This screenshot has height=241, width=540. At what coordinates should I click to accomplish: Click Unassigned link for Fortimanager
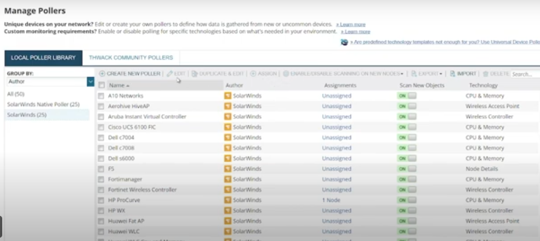click(337, 179)
